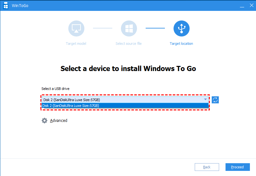This screenshot has width=256, height=176.
Task: Click the Advanced gear icon
Action: pyautogui.click(x=45, y=121)
